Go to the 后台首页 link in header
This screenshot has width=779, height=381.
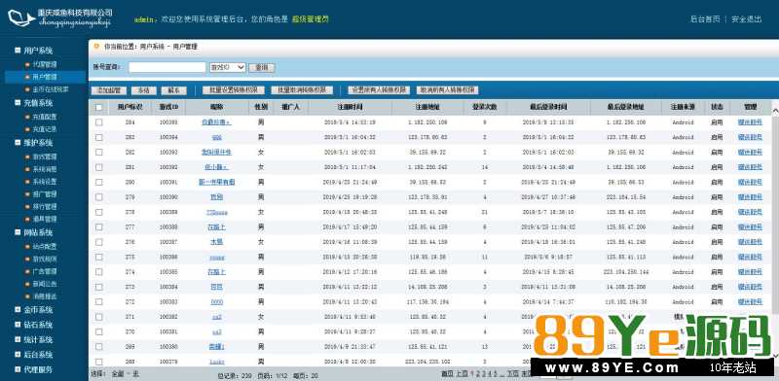click(x=704, y=19)
